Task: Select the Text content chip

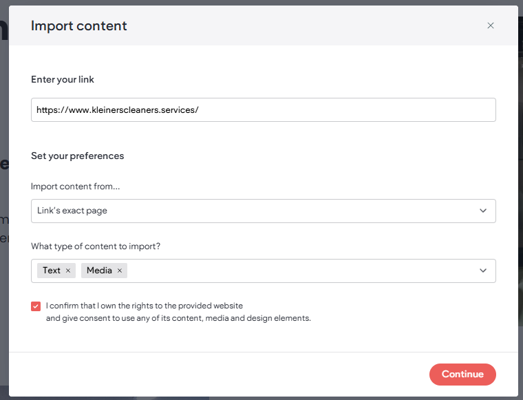Action: coord(52,271)
